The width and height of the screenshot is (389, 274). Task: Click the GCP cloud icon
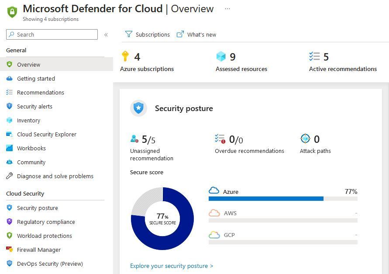214,235
